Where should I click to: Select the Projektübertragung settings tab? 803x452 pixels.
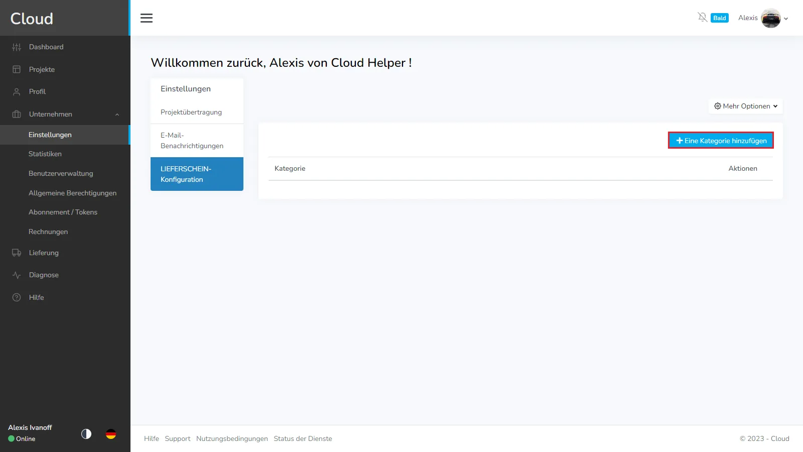click(x=191, y=112)
